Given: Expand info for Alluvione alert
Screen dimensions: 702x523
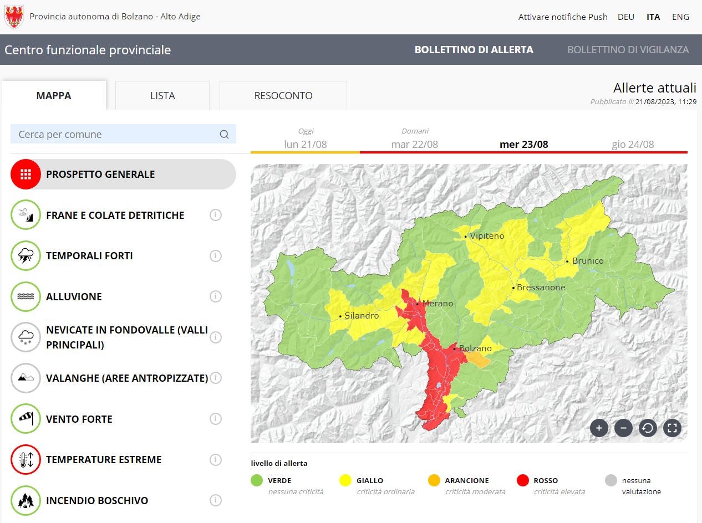Looking at the screenshot, I should (x=216, y=296).
